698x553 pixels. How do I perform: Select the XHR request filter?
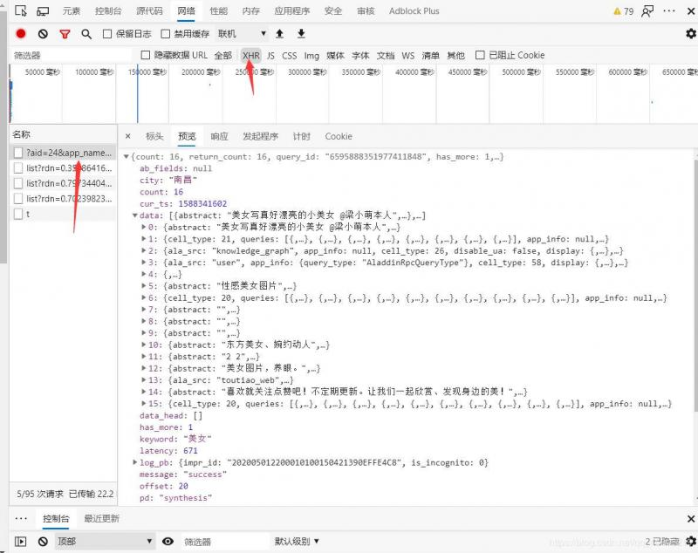click(x=250, y=54)
